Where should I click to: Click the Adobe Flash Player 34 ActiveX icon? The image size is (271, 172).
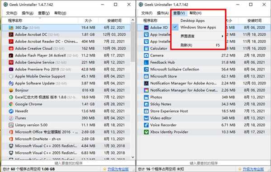click(11, 56)
